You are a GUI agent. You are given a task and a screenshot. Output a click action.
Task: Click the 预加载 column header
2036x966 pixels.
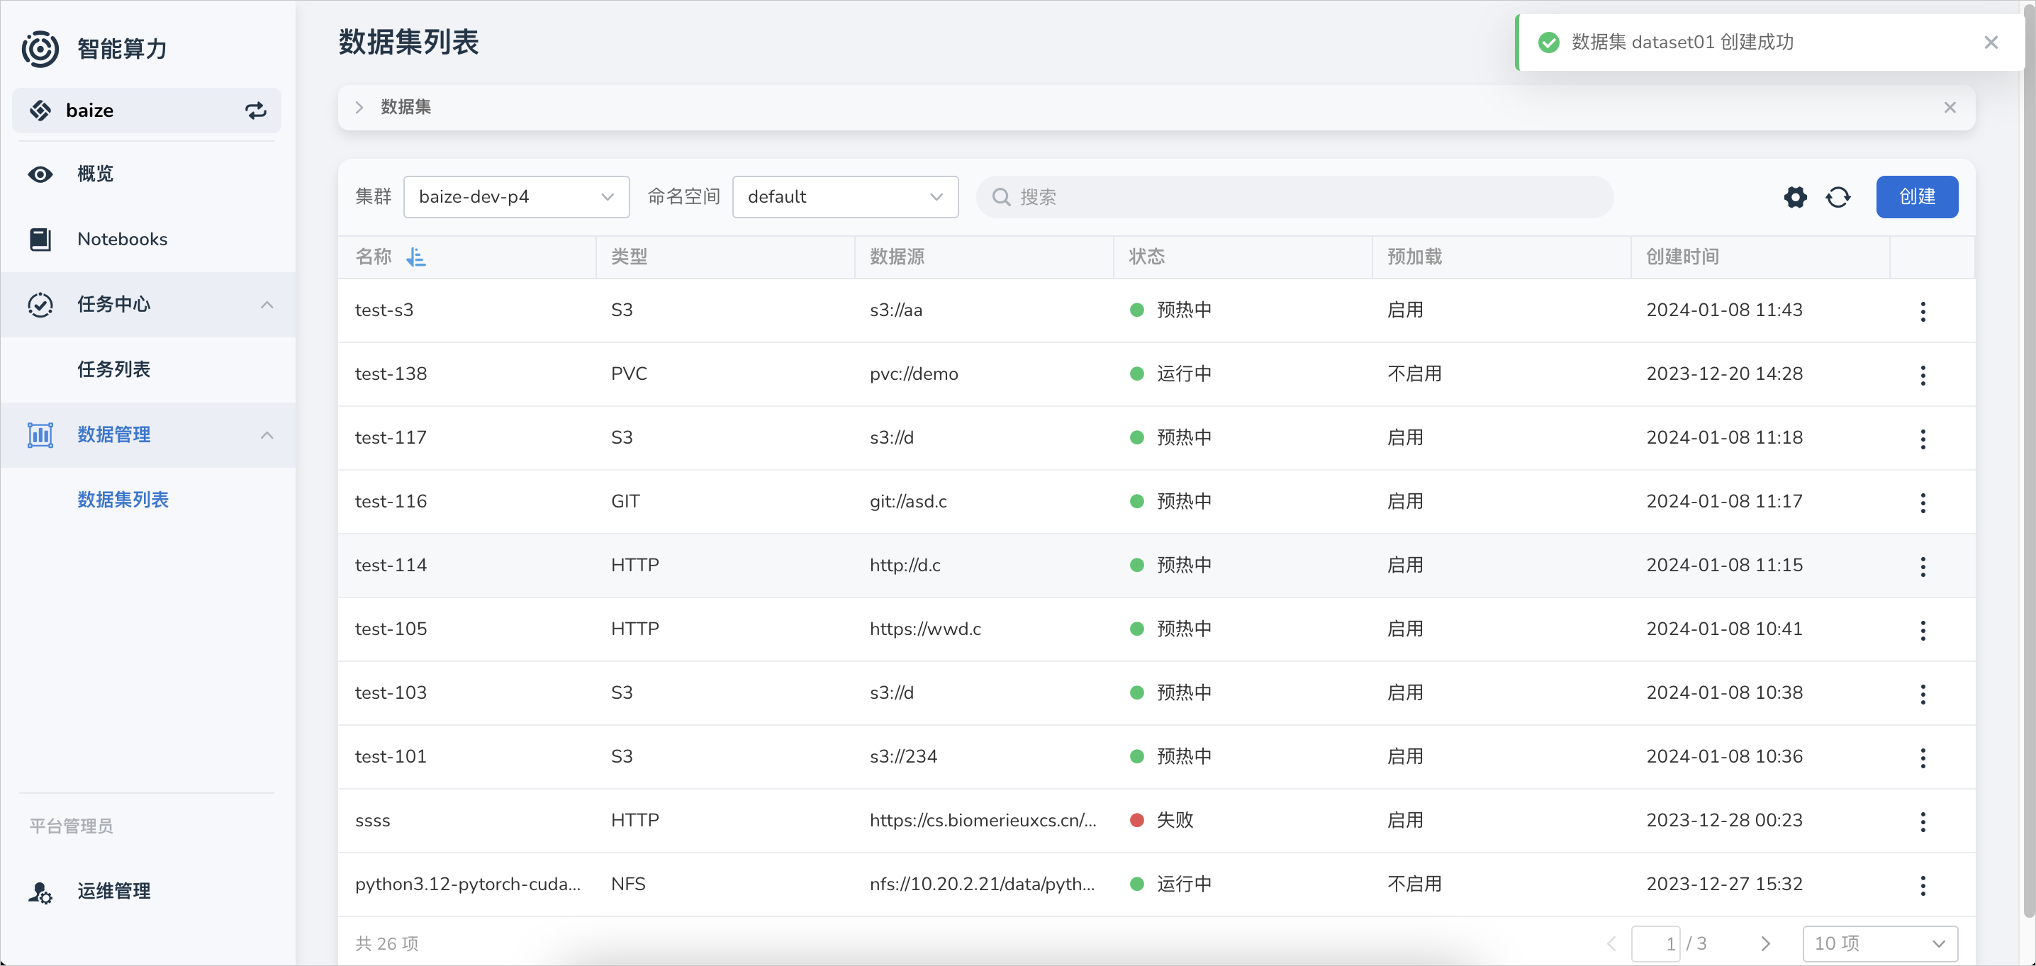tap(1415, 257)
